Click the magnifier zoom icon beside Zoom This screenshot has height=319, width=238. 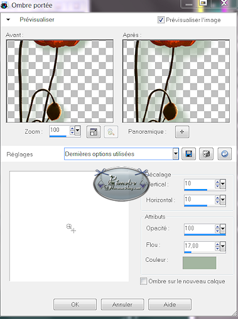pos(111,132)
